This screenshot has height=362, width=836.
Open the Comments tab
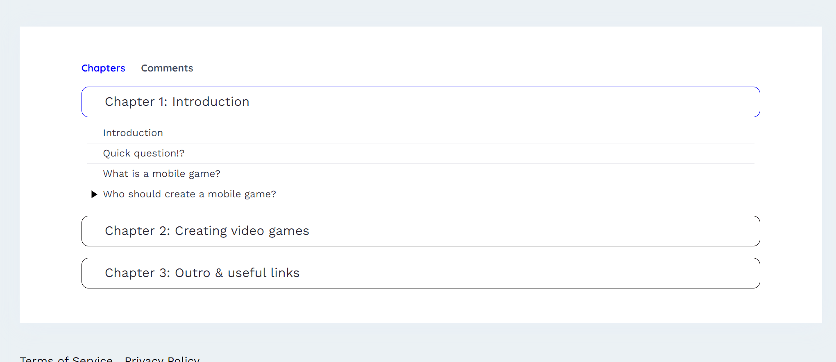coord(167,68)
